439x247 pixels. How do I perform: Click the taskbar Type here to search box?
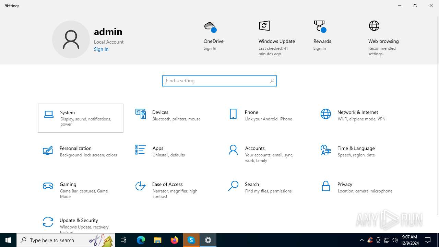tap(66, 240)
